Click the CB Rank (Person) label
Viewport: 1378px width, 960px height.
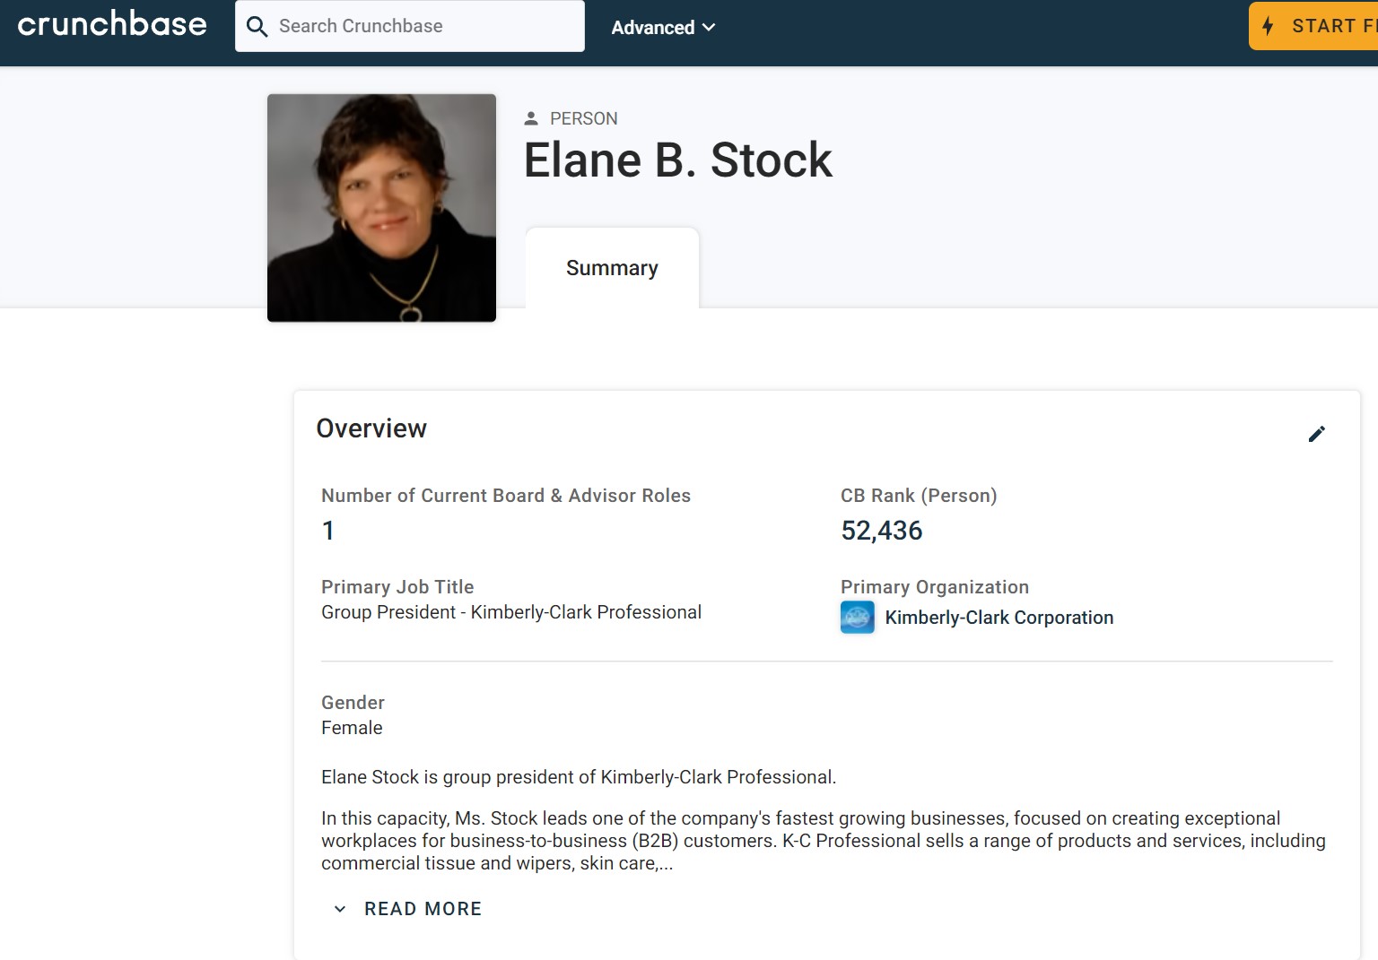919,496
